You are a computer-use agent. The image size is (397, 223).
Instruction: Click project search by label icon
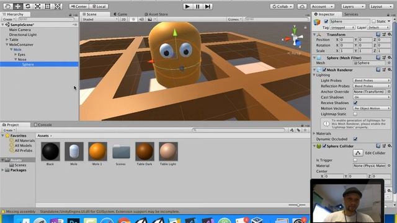tap(298, 130)
